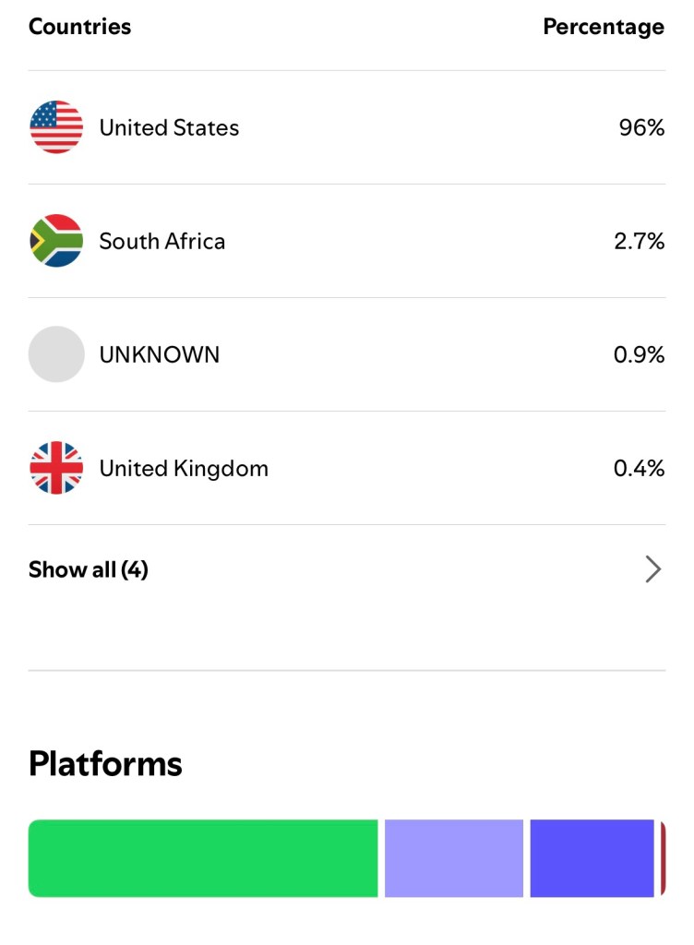Click the 0.4% value for United Kingdom
The image size is (694, 945).
point(639,468)
